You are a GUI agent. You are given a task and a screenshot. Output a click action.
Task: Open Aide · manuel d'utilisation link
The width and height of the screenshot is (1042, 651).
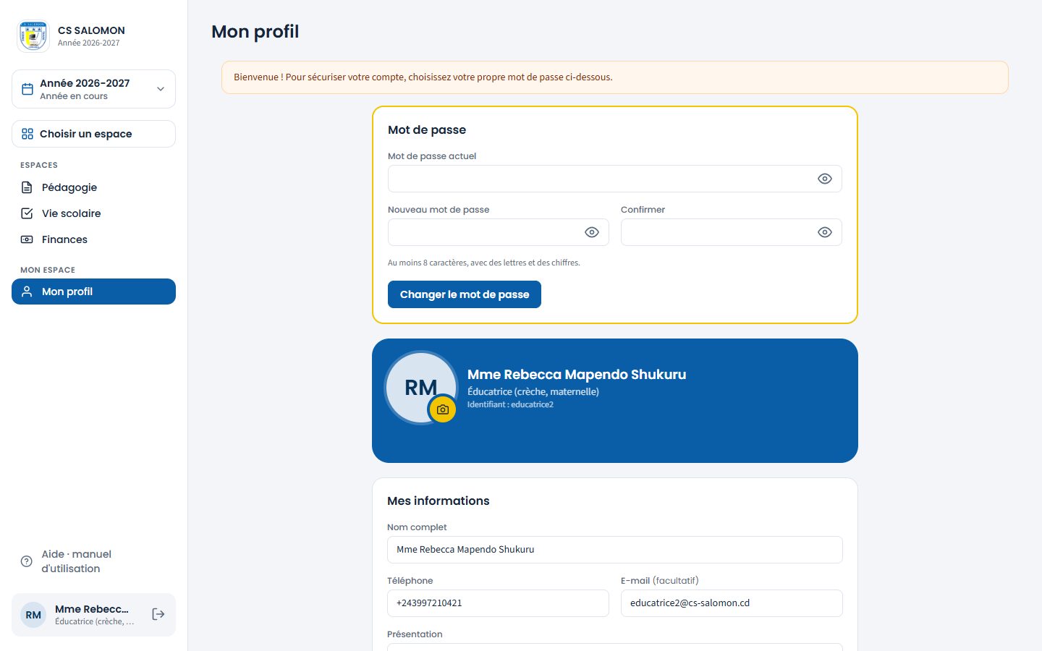click(93, 561)
